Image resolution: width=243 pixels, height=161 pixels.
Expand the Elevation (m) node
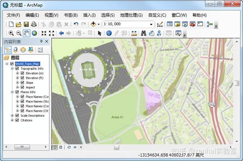pos(17,73)
